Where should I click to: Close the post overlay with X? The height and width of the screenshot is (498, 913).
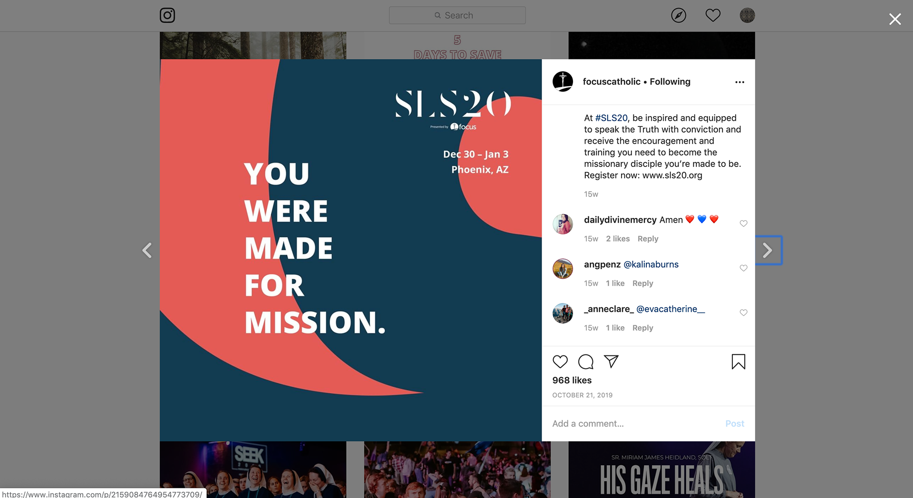tap(895, 19)
